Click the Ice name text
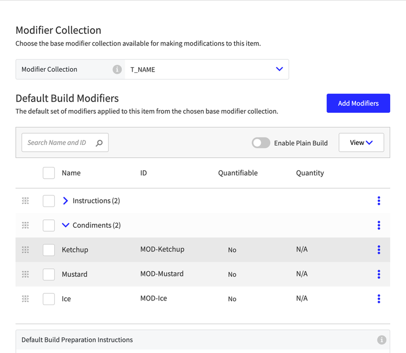Image resolution: width=406 pixels, height=353 pixels. [67, 299]
